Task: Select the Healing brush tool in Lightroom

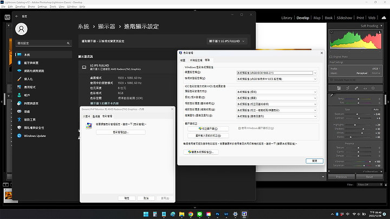Action: click(356, 88)
